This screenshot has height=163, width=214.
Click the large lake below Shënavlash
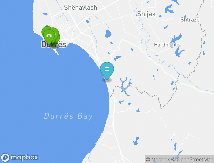(x=108, y=34)
